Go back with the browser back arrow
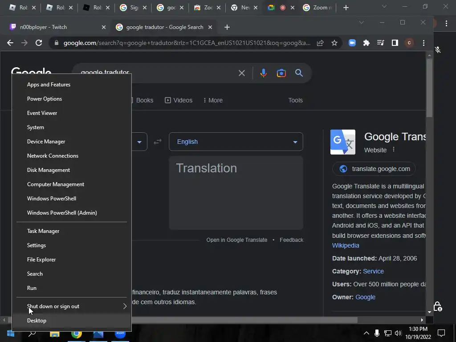This screenshot has height=342, width=456. pos(10,43)
